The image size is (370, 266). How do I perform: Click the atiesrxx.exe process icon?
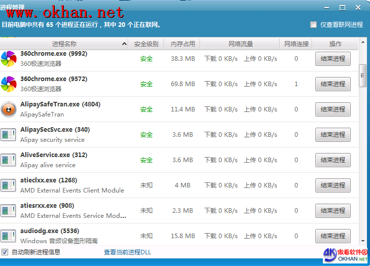(x=9, y=211)
